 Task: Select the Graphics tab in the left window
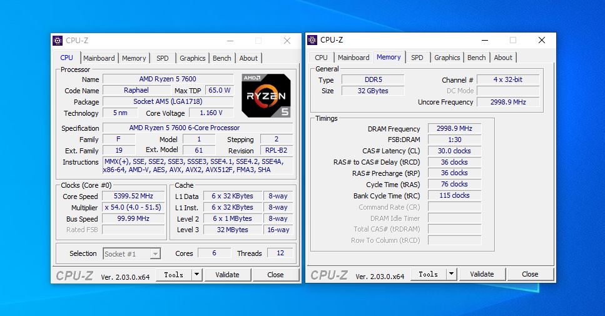(192, 58)
